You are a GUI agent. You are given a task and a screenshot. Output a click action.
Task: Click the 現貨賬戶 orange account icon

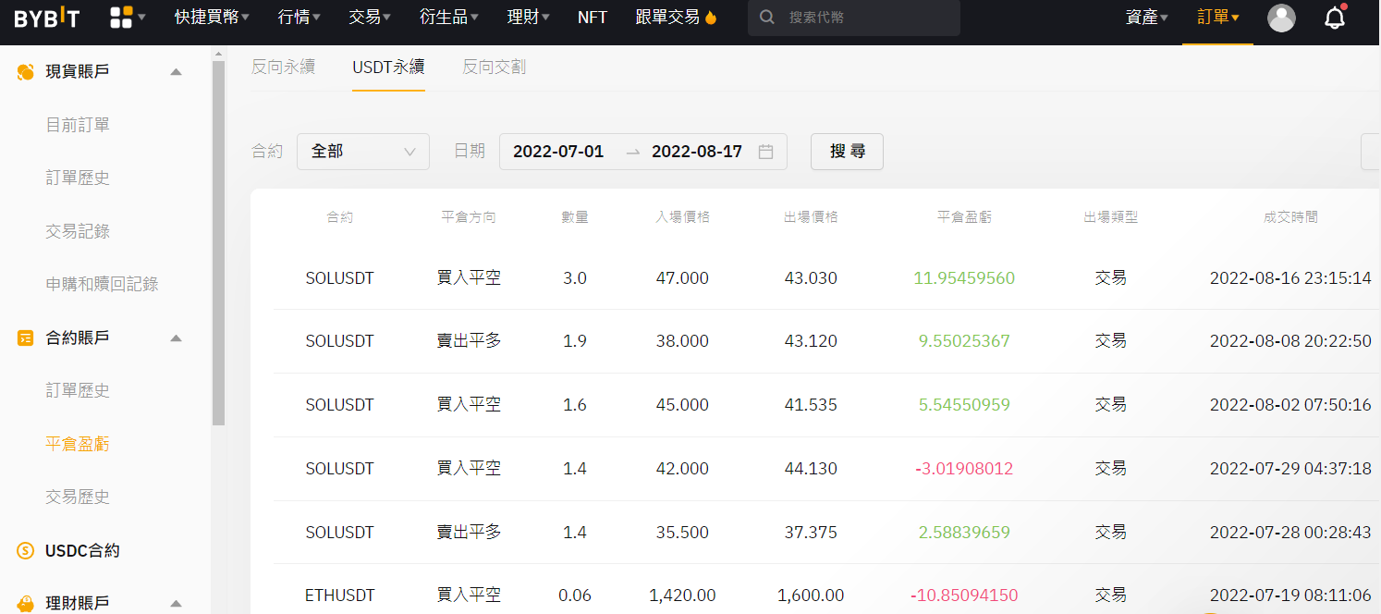pos(26,72)
